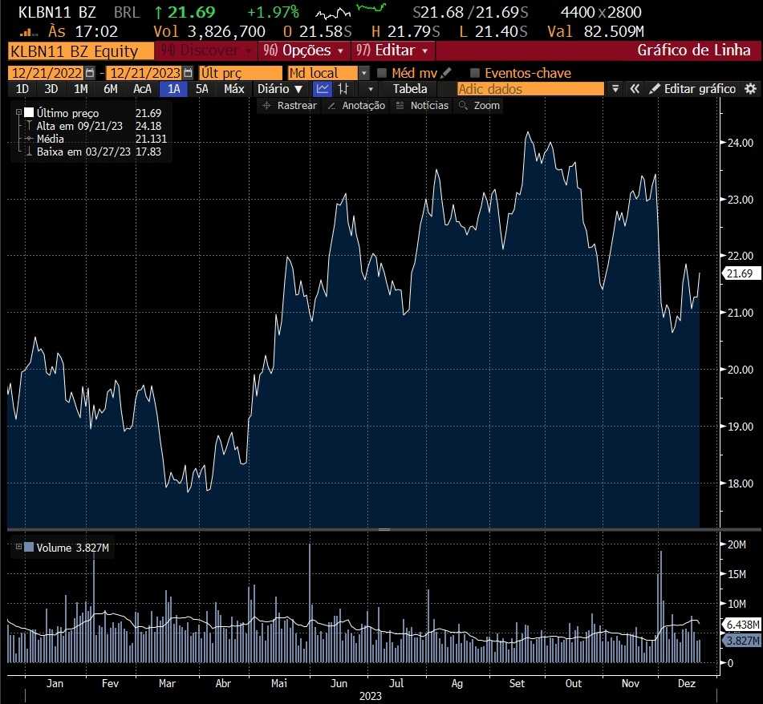The height and width of the screenshot is (704, 763).
Task: Toggle the Eventos-chave checkbox
Action: click(475, 73)
